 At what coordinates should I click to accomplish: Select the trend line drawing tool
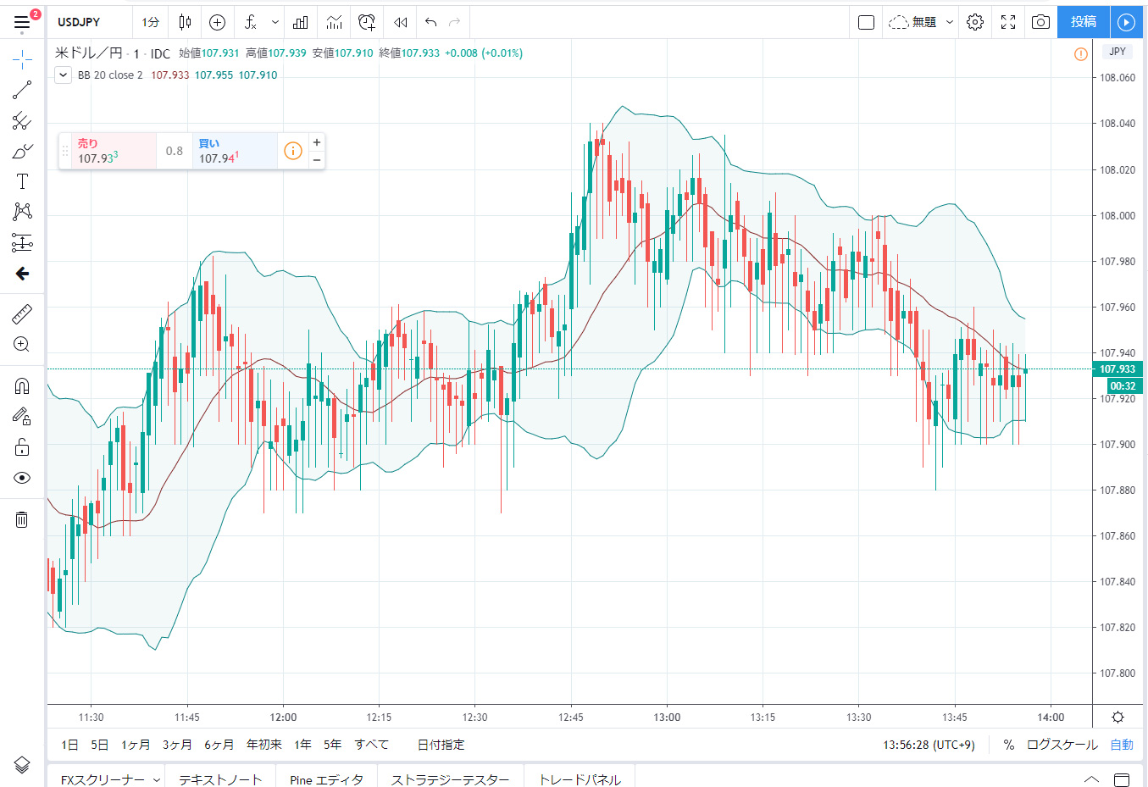[x=22, y=89]
